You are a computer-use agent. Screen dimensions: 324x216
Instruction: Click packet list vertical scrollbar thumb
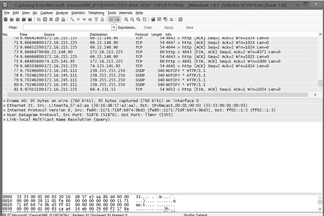pos(320,83)
